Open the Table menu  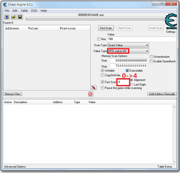(24, 11)
